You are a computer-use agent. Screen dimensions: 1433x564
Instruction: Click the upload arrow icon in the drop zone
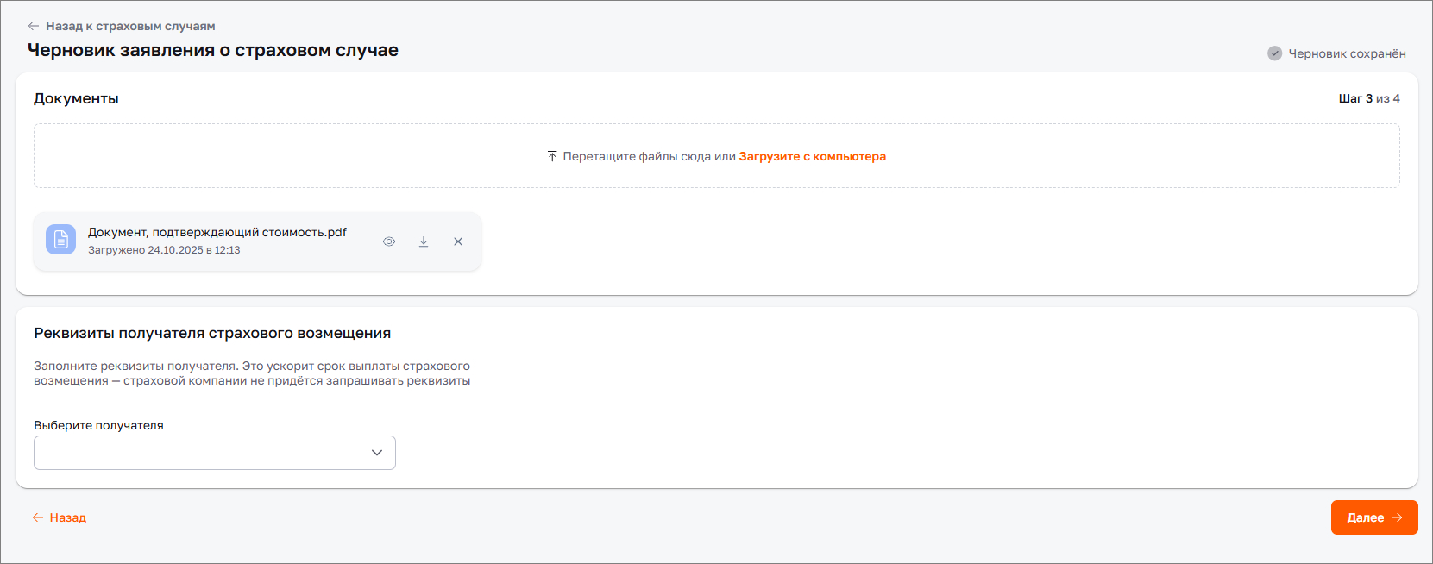click(552, 156)
